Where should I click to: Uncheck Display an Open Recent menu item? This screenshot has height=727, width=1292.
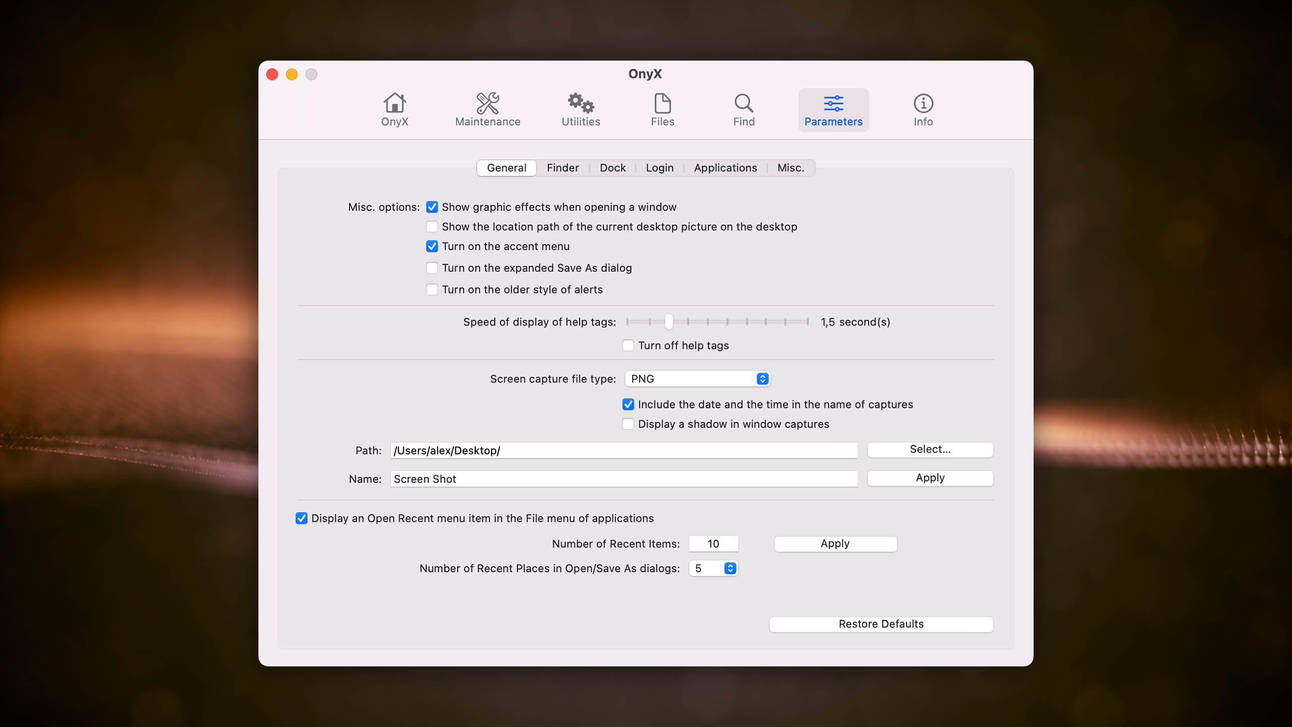(301, 518)
